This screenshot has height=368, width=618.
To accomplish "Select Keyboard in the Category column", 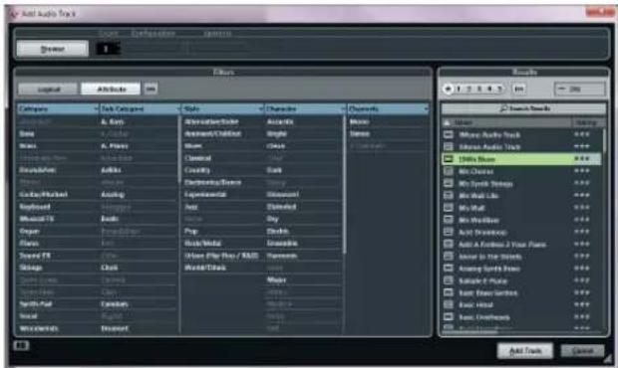I will coord(35,207).
